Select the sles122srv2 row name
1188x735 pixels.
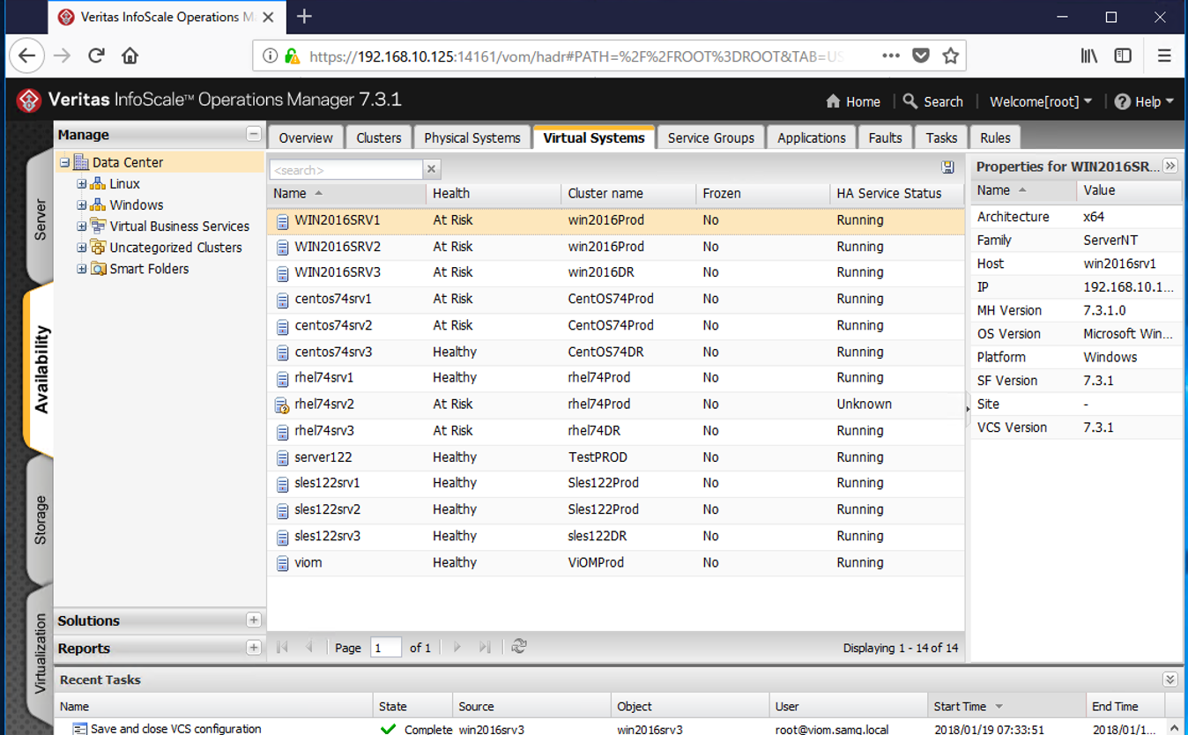[327, 509]
